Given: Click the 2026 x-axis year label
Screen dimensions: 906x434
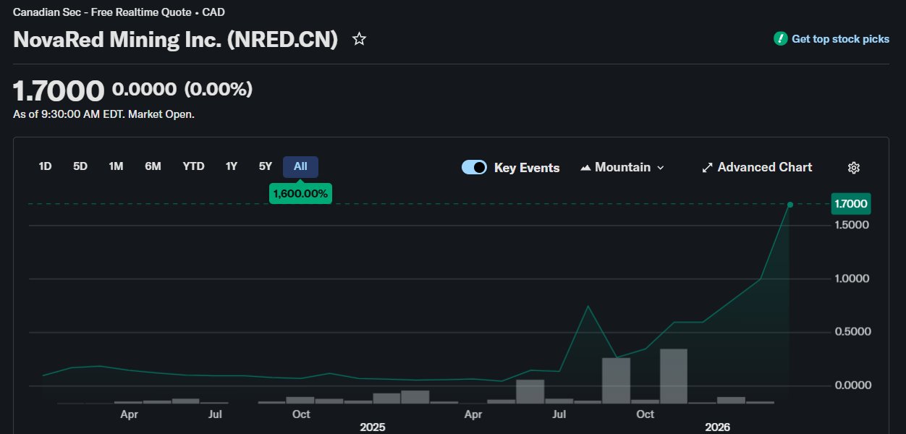Looking at the screenshot, I should coord(717,427).
